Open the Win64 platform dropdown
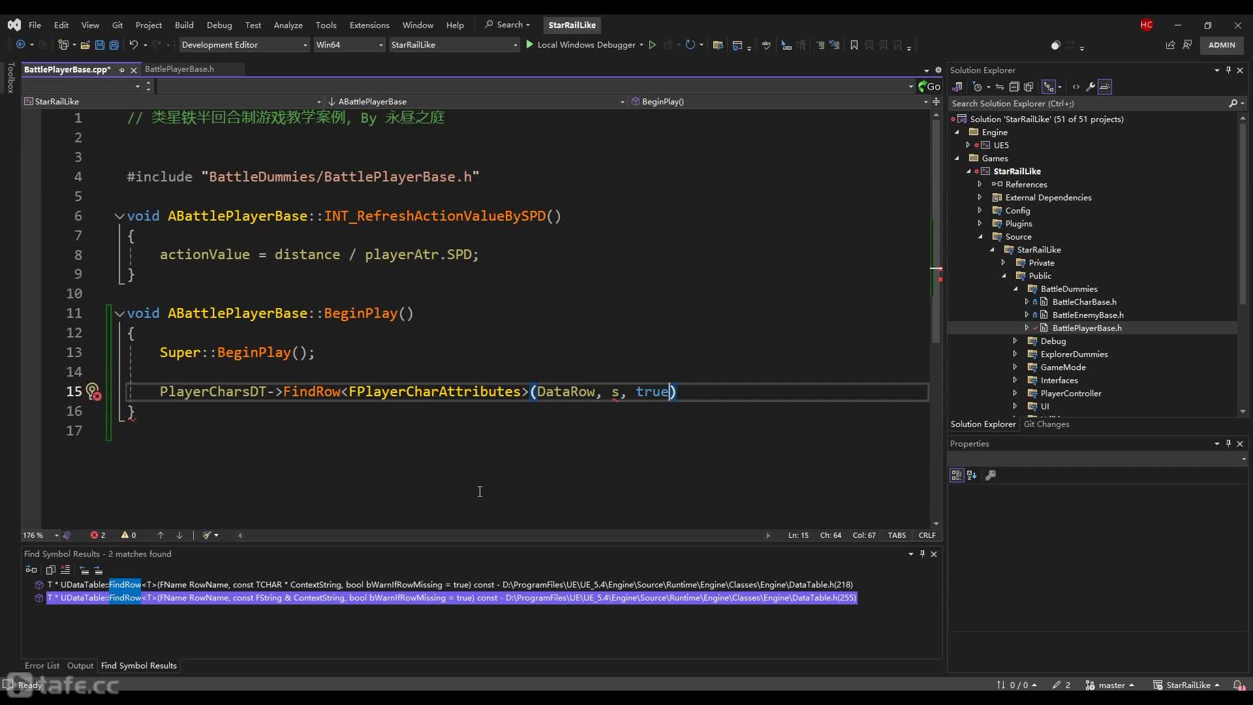 click(349, 44)
